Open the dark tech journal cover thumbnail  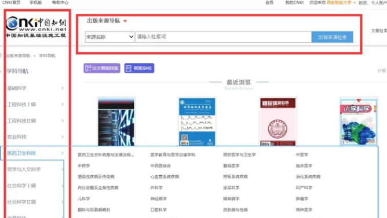pos(116,121)
